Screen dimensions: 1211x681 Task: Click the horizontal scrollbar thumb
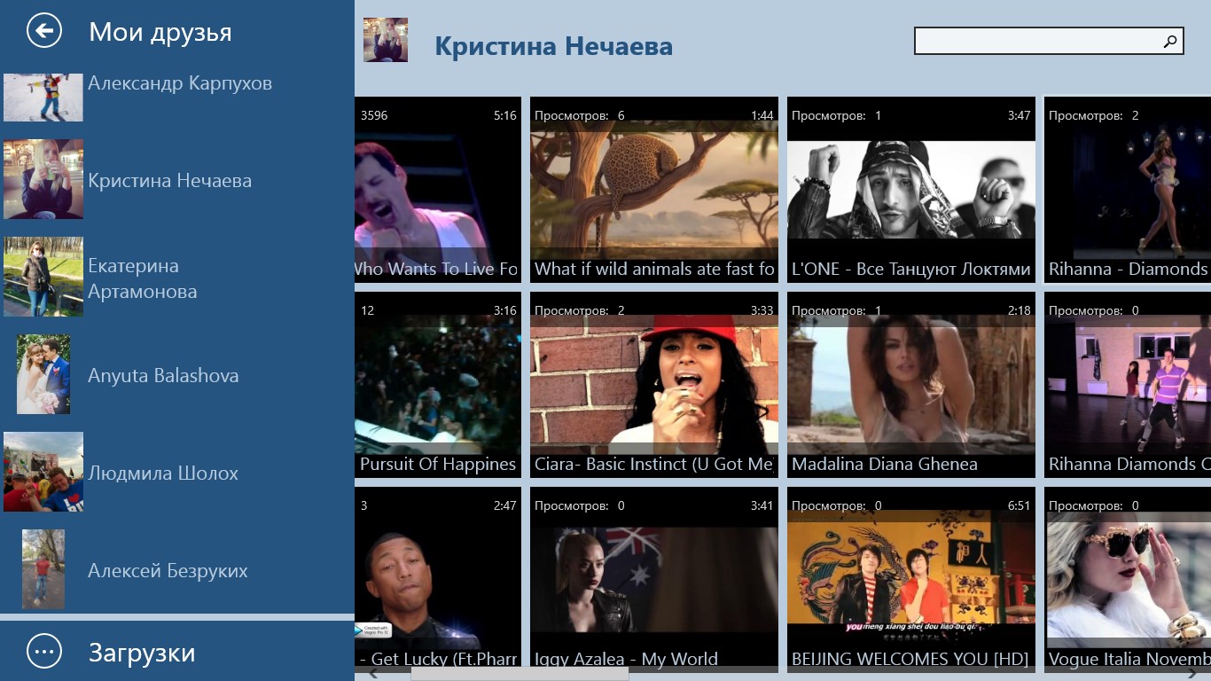(520, 674)
